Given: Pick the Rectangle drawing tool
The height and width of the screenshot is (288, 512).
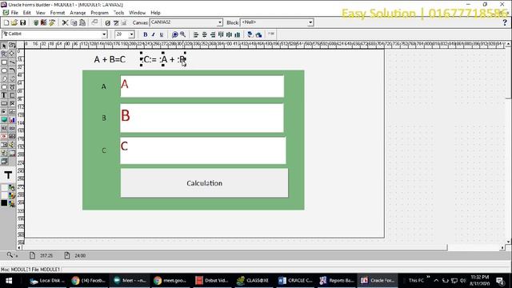Looking at the screenshot, I should coord(4,62).
